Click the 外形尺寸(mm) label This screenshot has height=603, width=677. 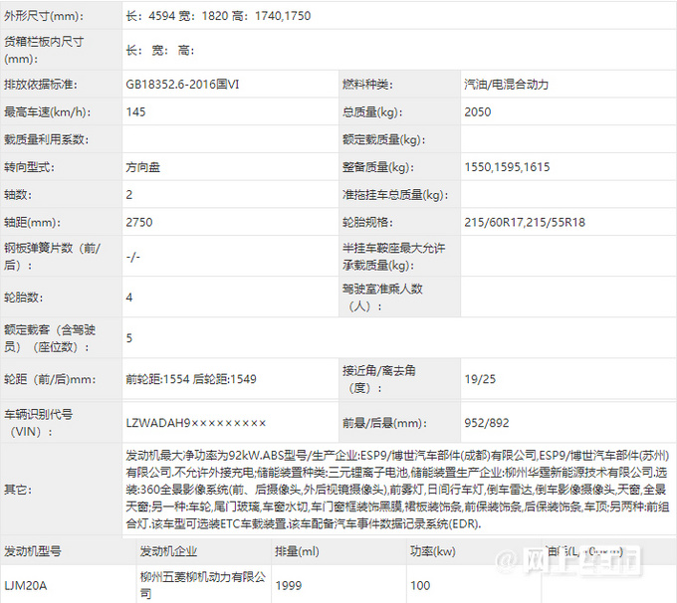(x=44, y=16)
